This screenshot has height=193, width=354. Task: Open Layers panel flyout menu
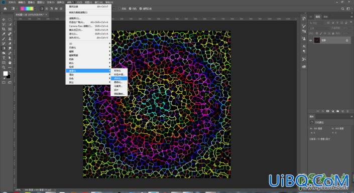tap(351, 17)
